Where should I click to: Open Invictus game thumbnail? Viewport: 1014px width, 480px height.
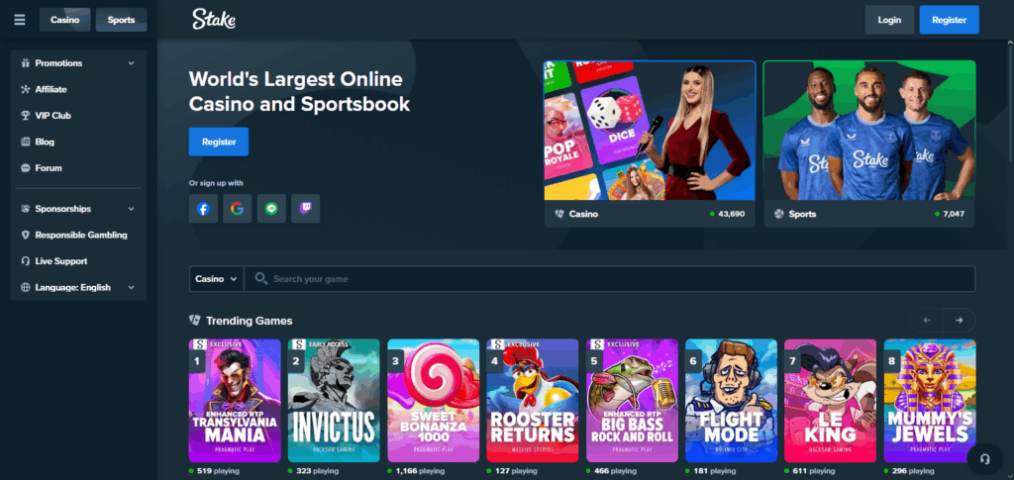point(334,401)
